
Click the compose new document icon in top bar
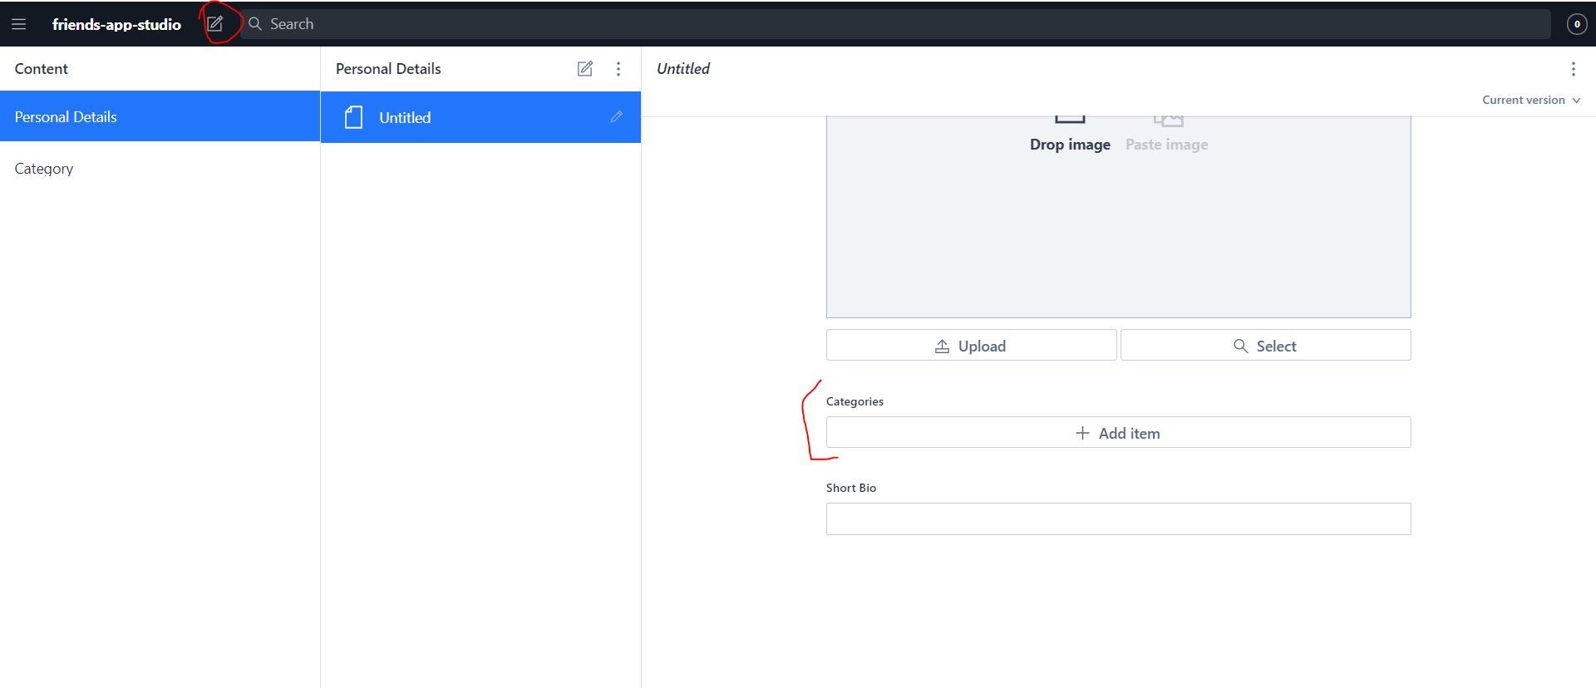click(x=214, y=24)
